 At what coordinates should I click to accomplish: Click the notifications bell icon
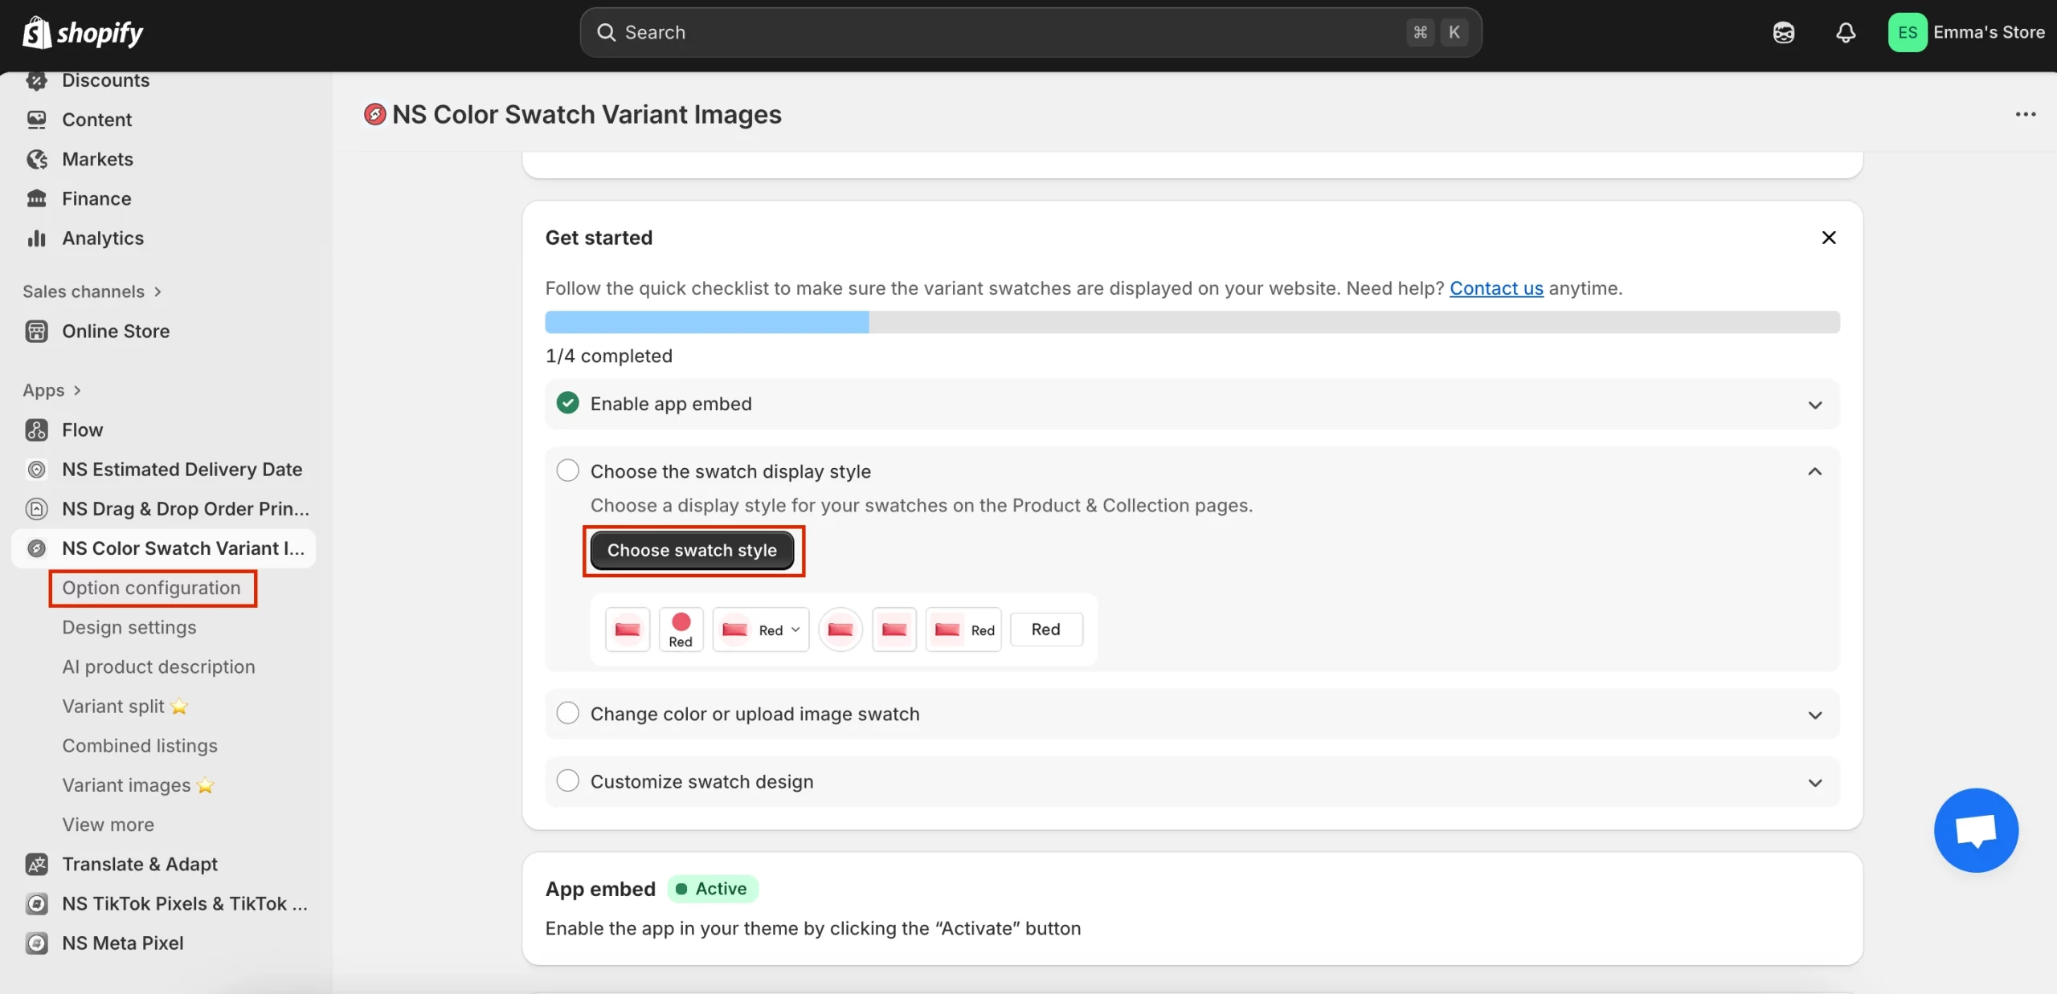[1846, 33]
